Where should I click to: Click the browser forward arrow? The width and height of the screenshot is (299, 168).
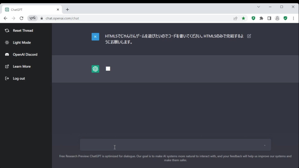click(x=13, y=18)
